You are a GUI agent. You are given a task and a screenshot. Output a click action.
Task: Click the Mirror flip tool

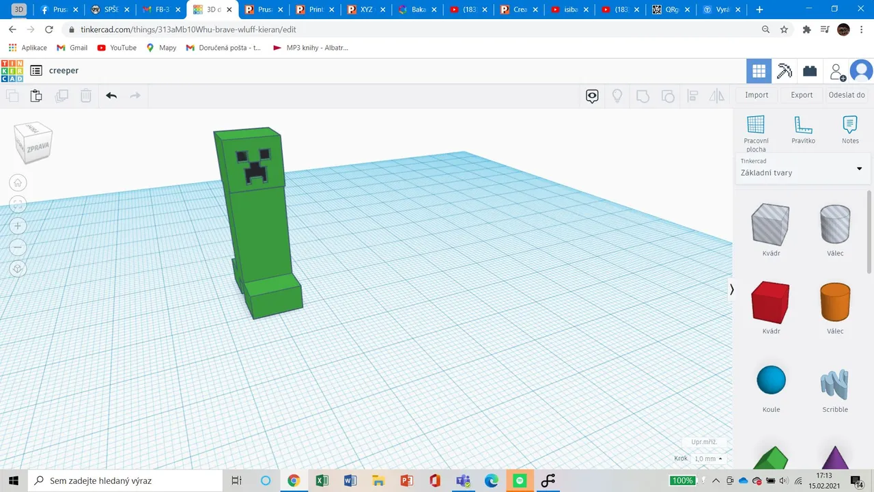(x=716, y=96)
